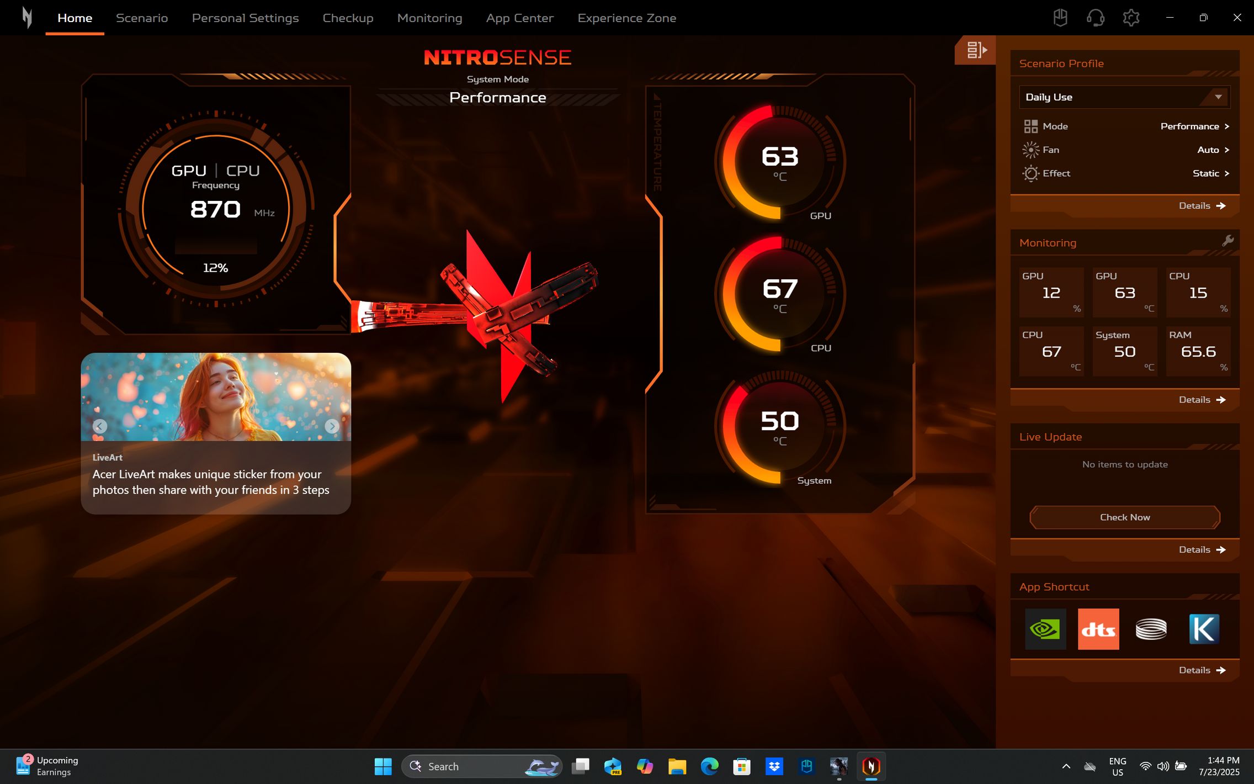Click GPU 12% monitoring tile
The image size is (1254, 784).
1051,292
